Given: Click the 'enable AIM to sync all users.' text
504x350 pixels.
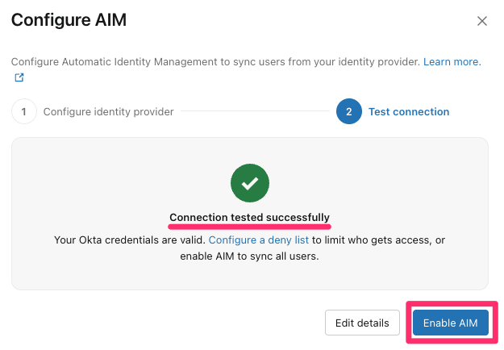Looking at the screenshot, I should [x=249, y=256].
